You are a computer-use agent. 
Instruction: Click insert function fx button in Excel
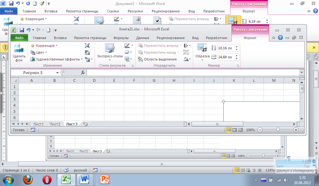[83, 73]
